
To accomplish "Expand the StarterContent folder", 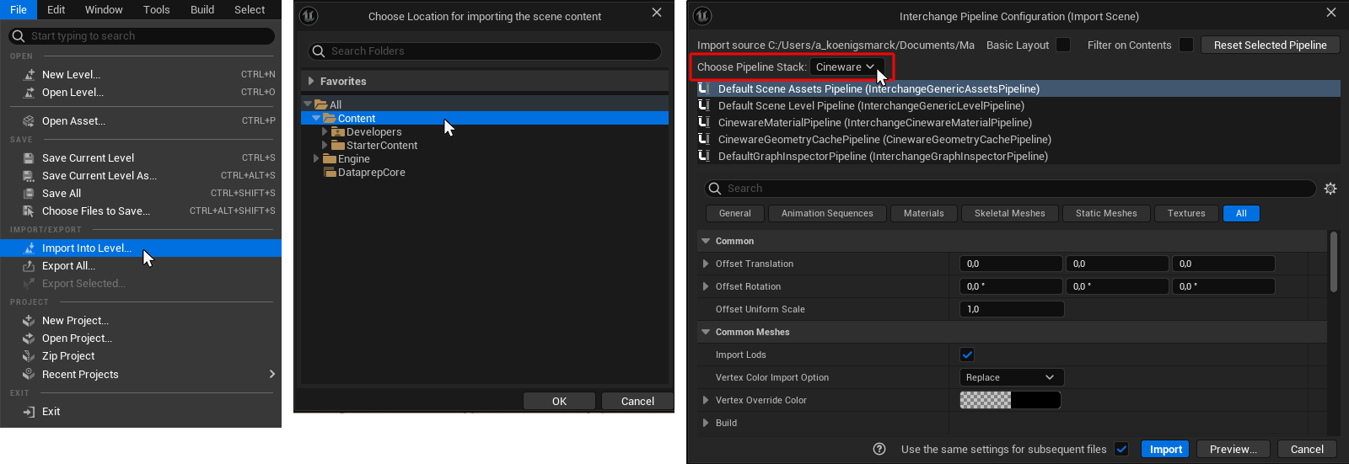I will (x=325, y=146).
